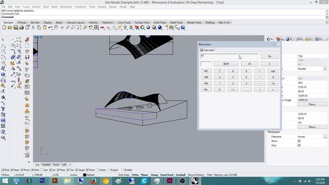Toggle the Quad osnap checkbox
The height and width of the screenshot is (185, 329).
pos(77,170)
